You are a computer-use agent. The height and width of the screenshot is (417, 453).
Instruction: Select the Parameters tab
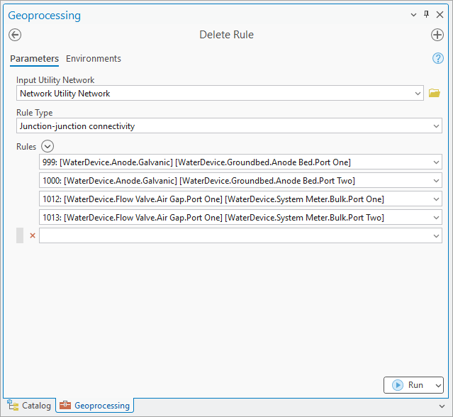(x=34, y=59)
